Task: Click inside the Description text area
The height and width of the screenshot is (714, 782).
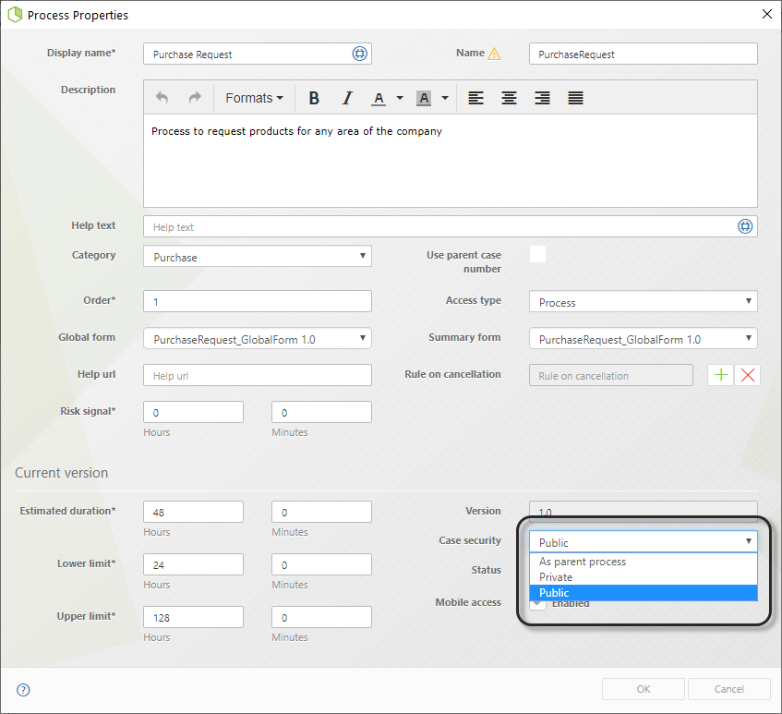Action: click(450, 161)
